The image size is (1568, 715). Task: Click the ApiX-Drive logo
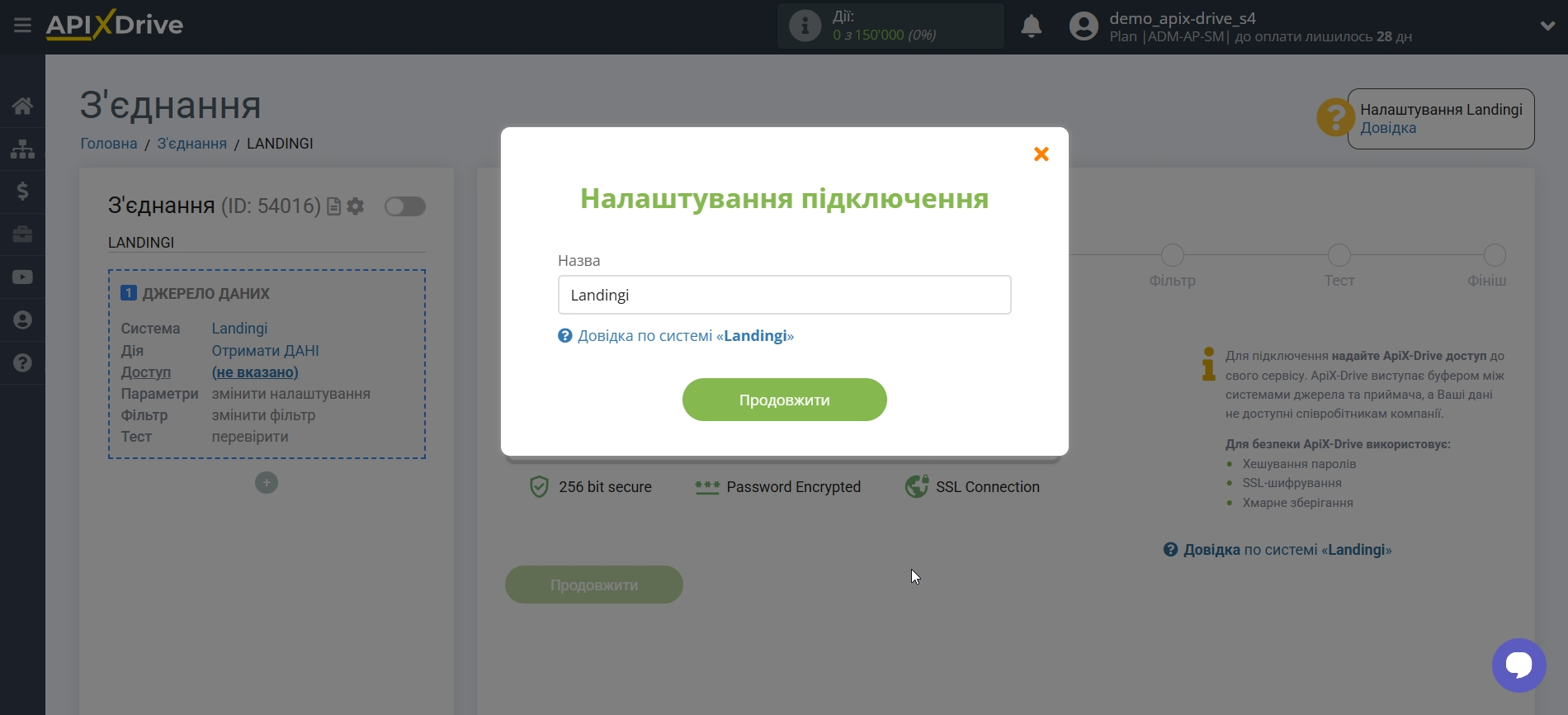[115, 25]
